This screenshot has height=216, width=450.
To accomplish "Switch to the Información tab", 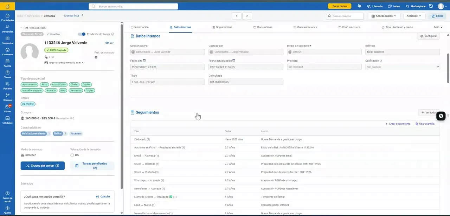I will tap(140, 27).
